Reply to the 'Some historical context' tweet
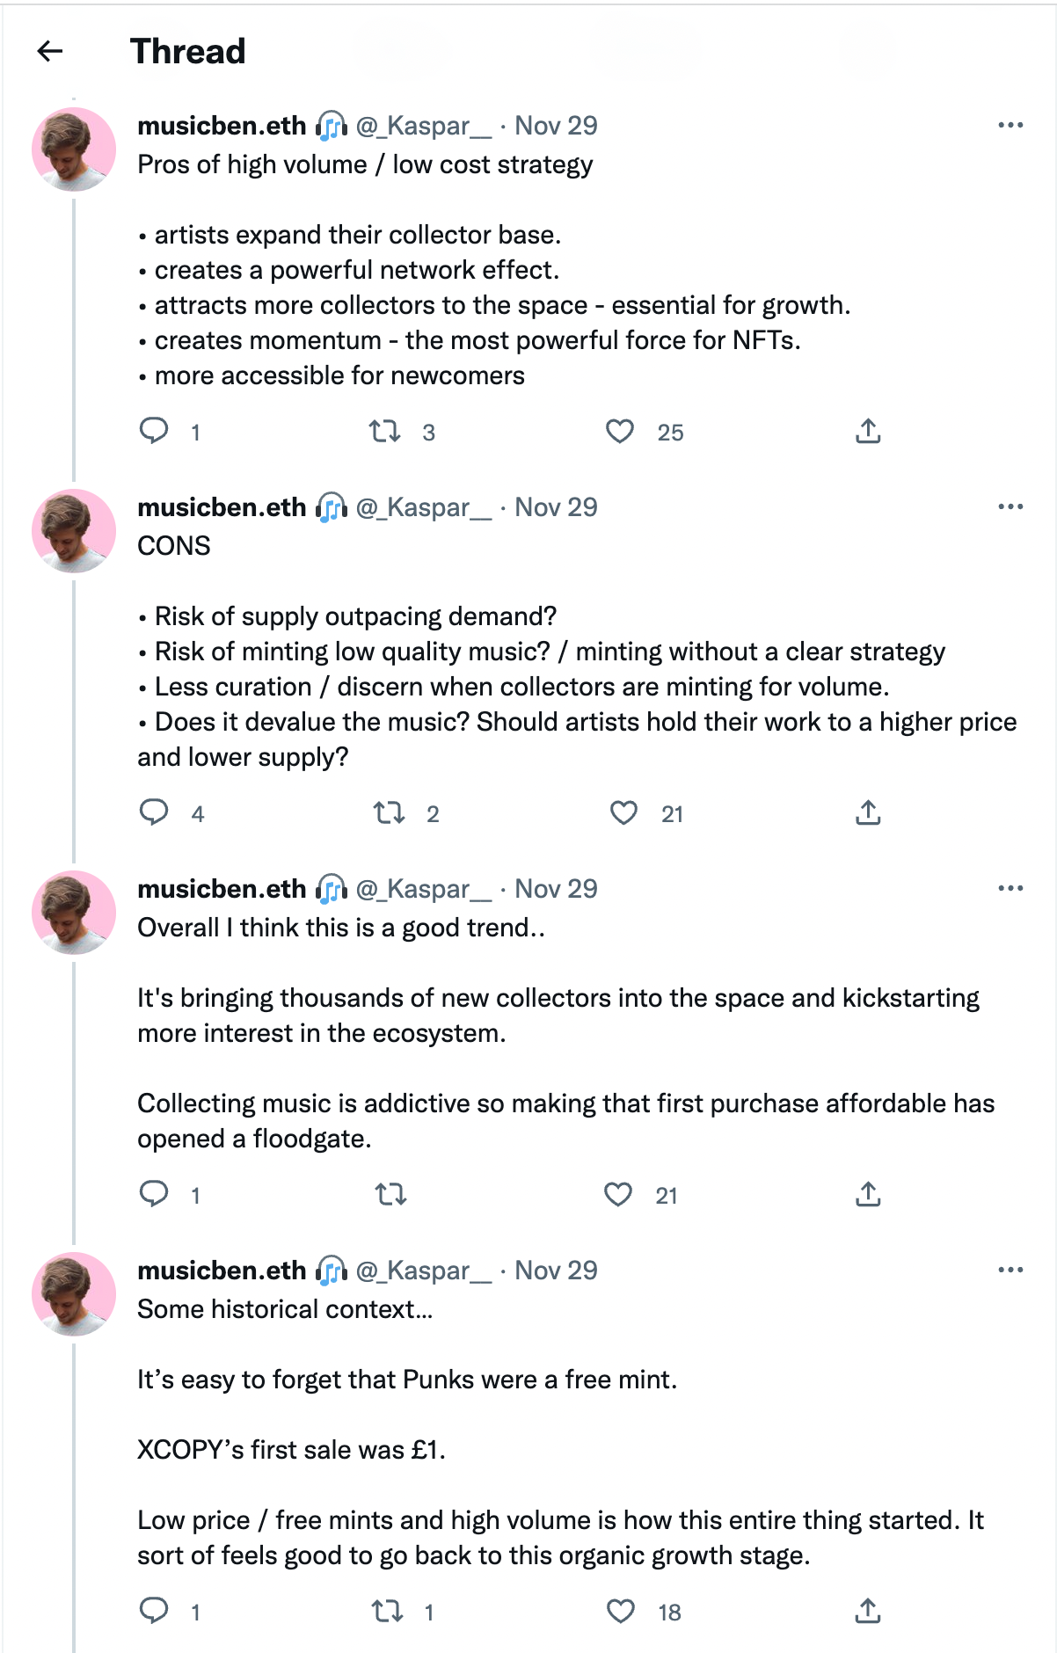The width and height of the screenshot is (1057, 1653). [155, 1611]
